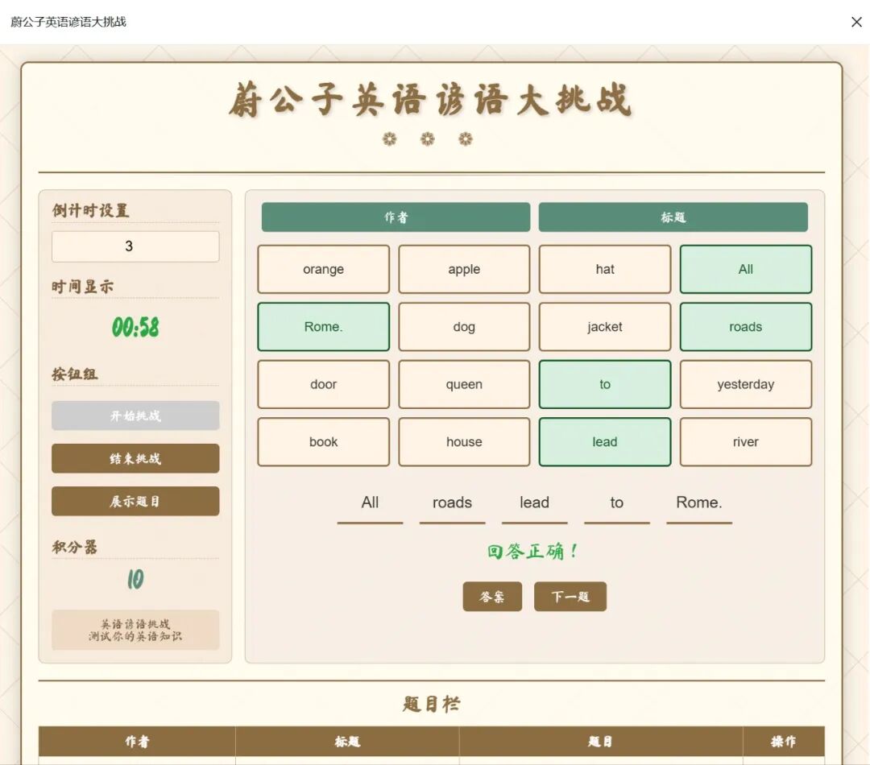
Task: Select the word card "yesterday"
Action: (745, 384)
